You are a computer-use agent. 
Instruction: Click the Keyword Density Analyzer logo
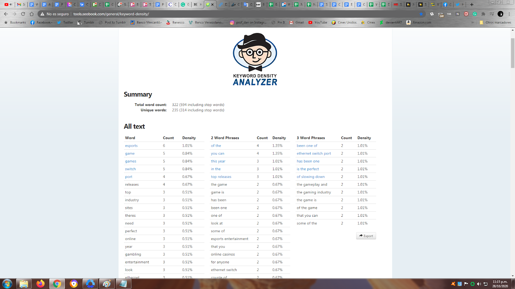[x=255, y=59]
